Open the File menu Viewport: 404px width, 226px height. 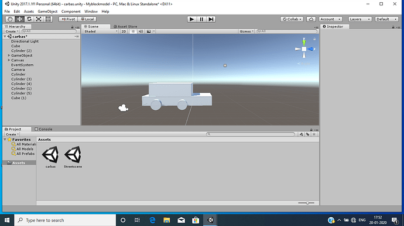7,12
